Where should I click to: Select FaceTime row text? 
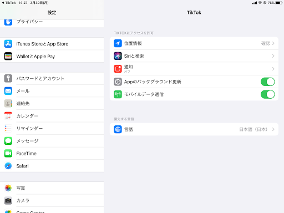click(27, 154)
